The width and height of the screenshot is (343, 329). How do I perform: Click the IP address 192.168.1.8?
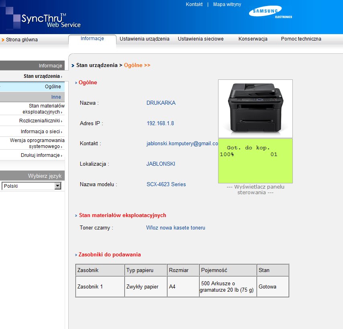pos(160,123)
